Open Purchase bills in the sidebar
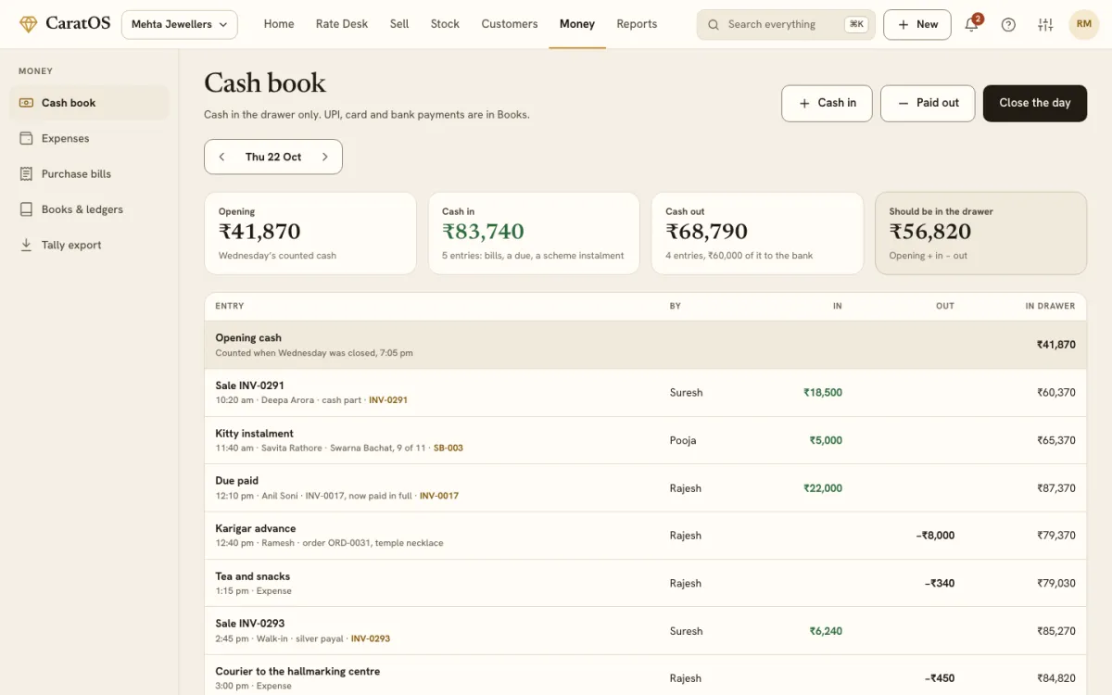The image size is (1112, 695). (x=89, y=174)
